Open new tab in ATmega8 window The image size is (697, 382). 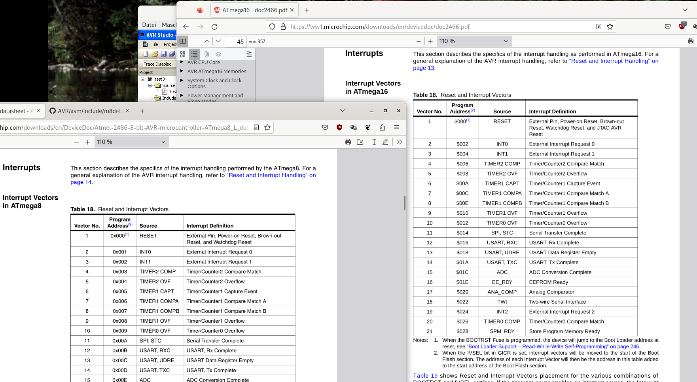pos(142,111)
